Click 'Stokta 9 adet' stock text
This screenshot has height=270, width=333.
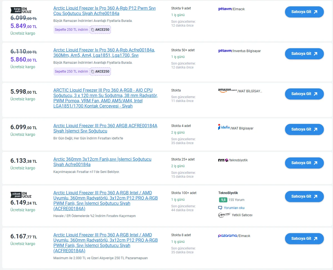pos(181,8)
